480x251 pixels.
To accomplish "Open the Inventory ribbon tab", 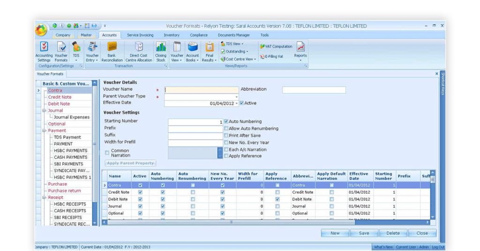I will pyautogui.click(x=172, y=35).
